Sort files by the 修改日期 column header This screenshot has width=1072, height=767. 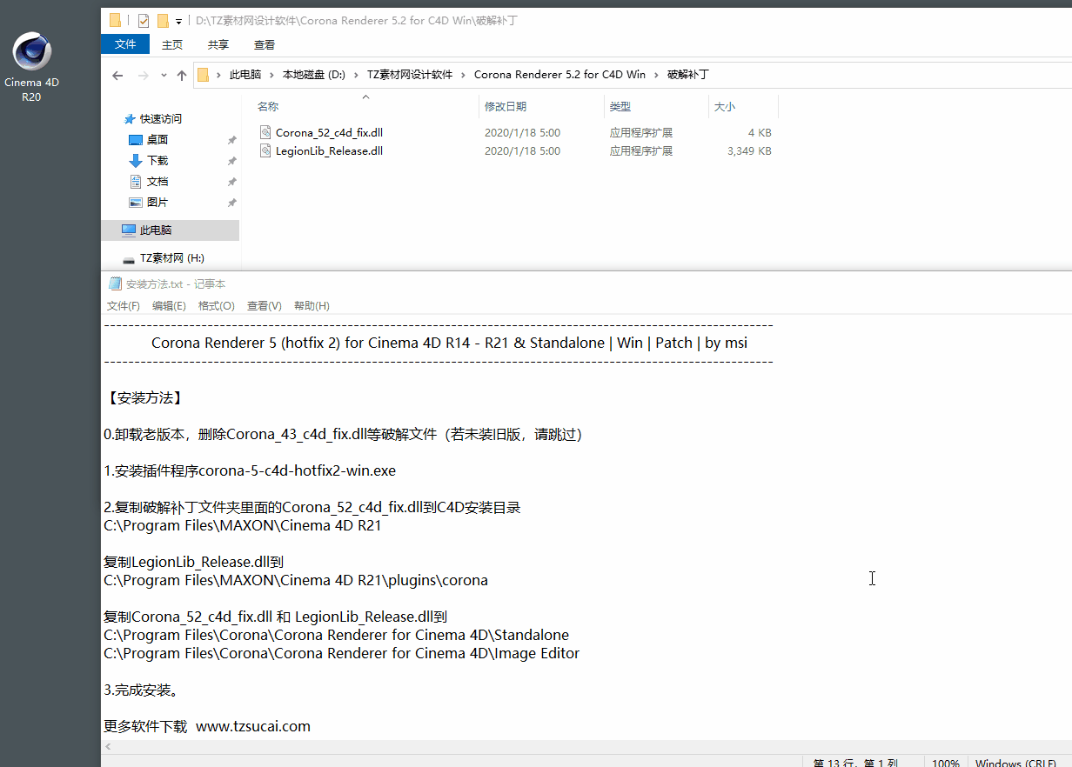pos(506,107)
